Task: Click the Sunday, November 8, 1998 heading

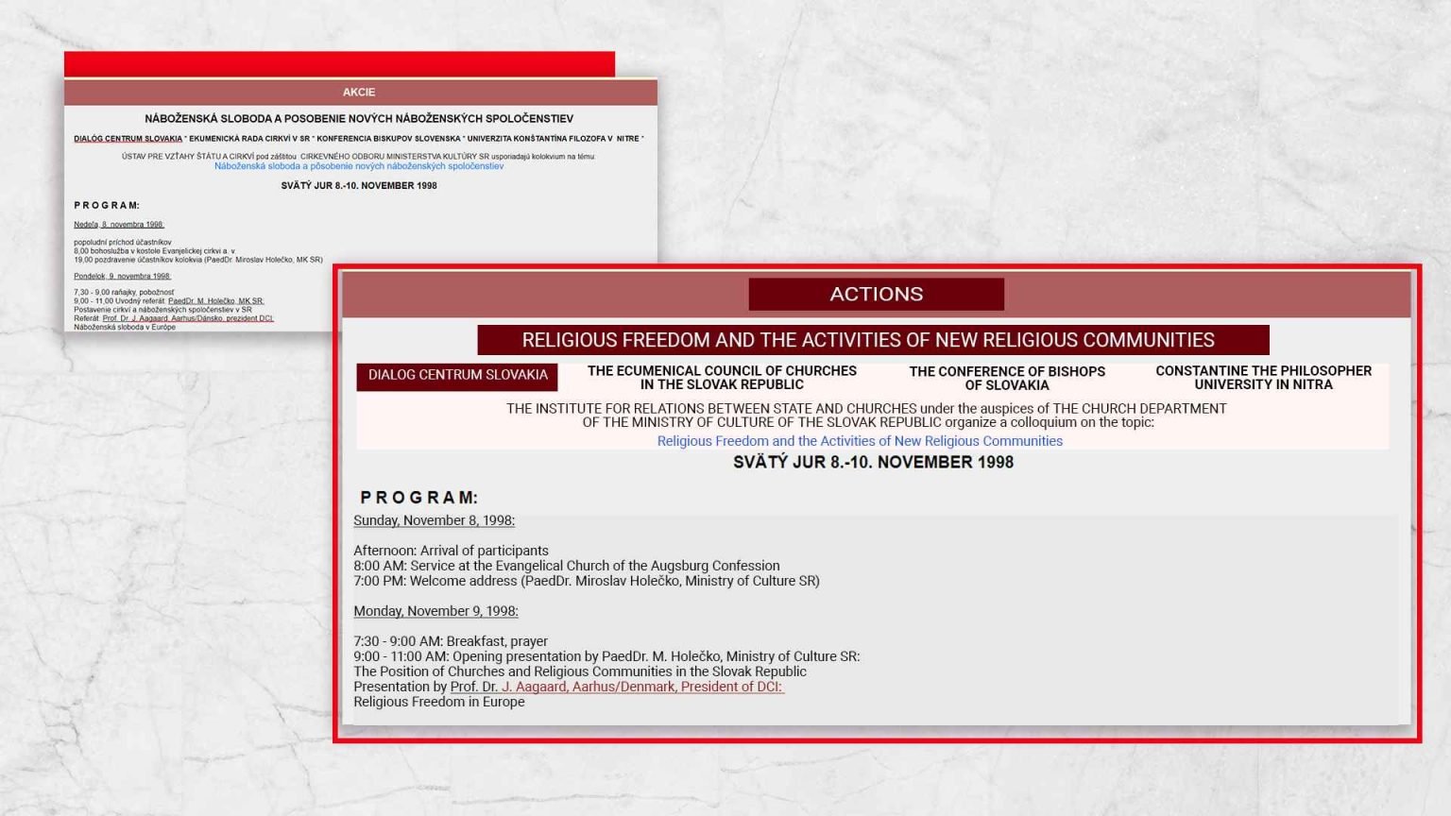Action: [x=434, y=520]
